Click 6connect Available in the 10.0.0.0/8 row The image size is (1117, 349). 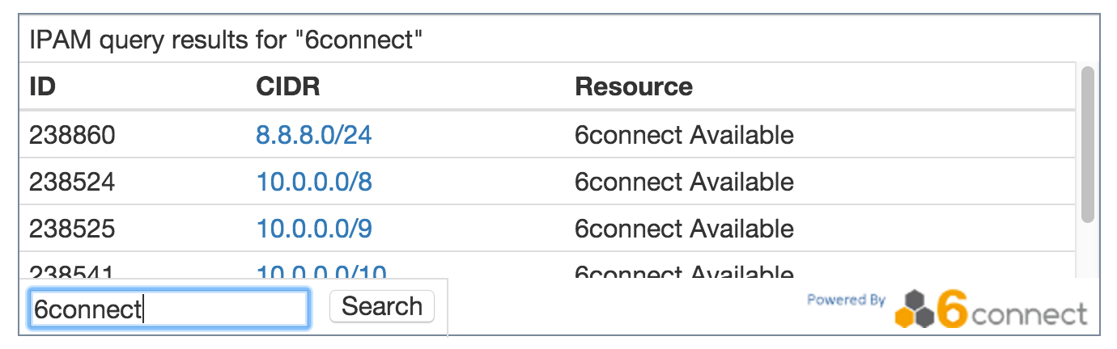point(684,182)
